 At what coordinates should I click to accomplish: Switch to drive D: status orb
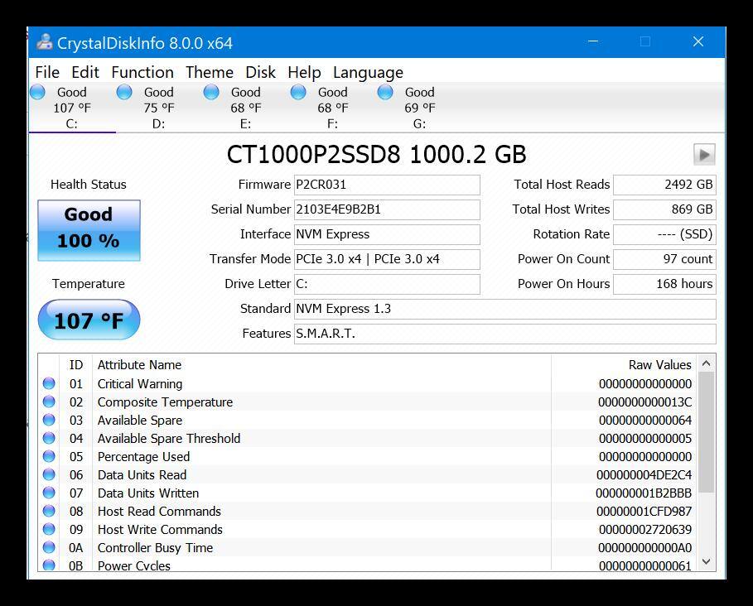click(124, 93)
